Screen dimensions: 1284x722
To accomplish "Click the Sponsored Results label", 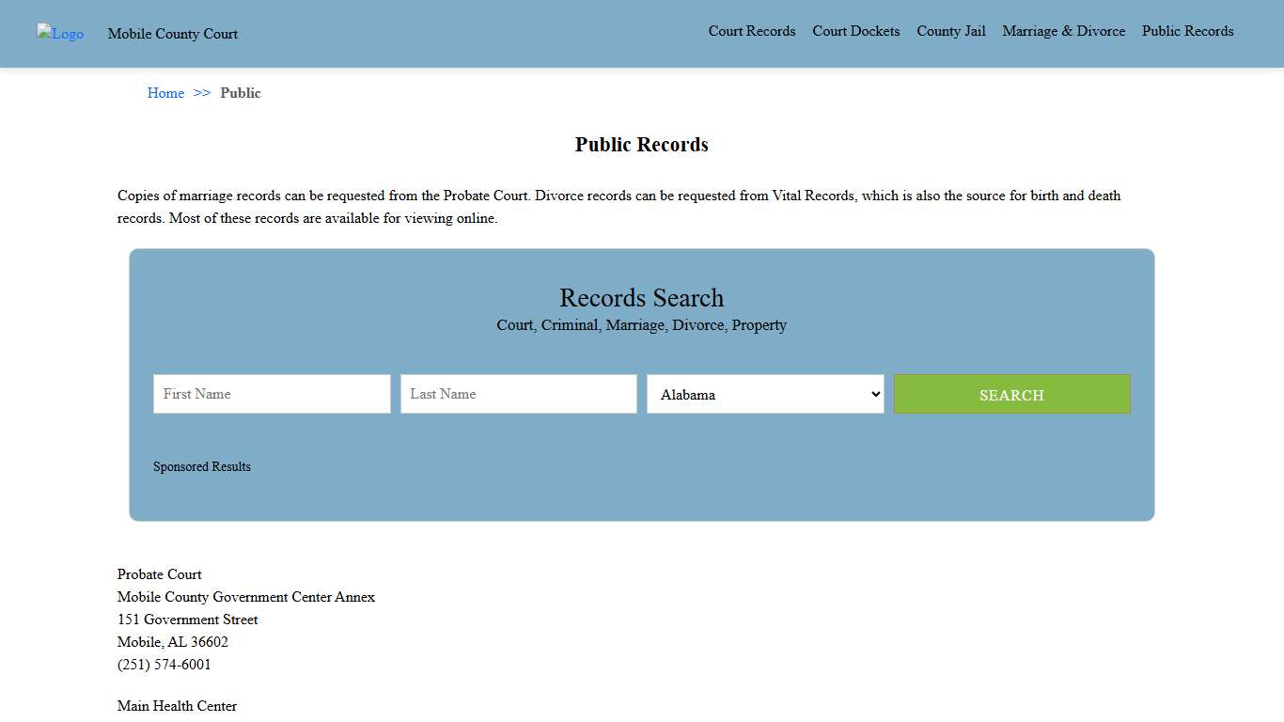I will pyautogui.click(x=201, y=466).
